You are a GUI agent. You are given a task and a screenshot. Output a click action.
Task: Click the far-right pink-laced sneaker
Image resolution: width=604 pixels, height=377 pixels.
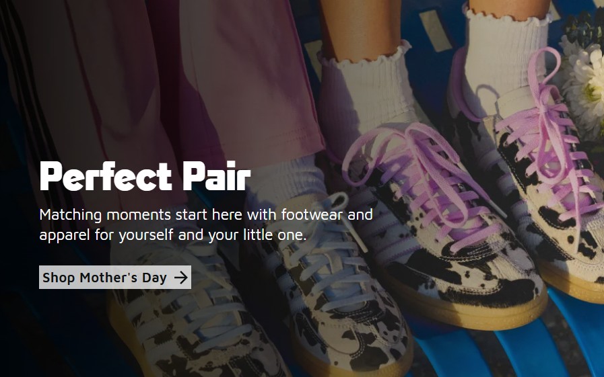coord(539,173)
